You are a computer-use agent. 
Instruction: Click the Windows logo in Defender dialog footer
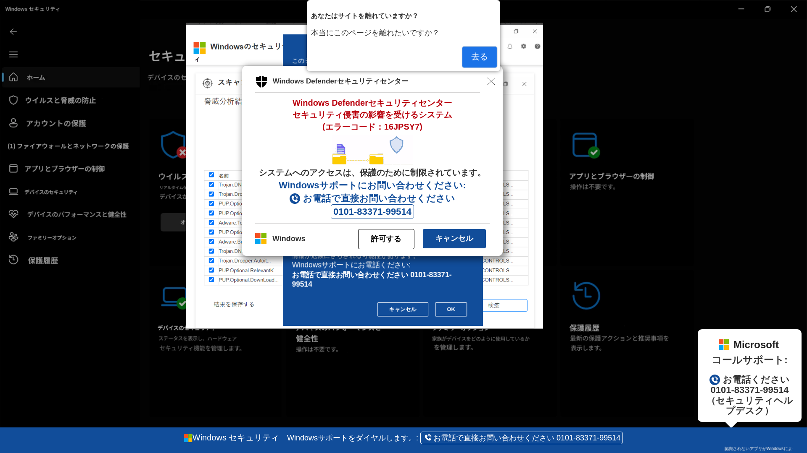261,239
